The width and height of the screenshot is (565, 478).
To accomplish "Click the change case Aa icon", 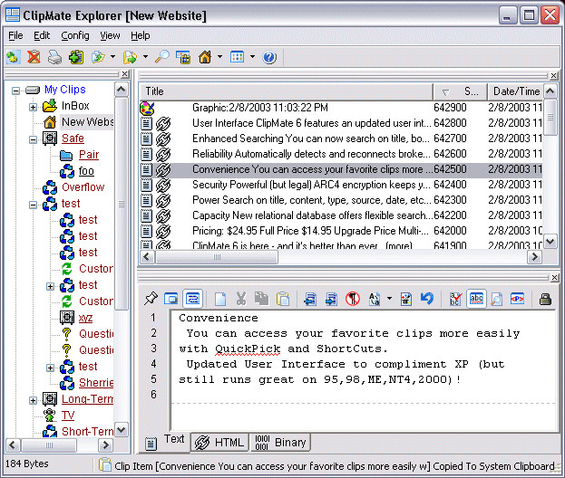I will 375,299.
